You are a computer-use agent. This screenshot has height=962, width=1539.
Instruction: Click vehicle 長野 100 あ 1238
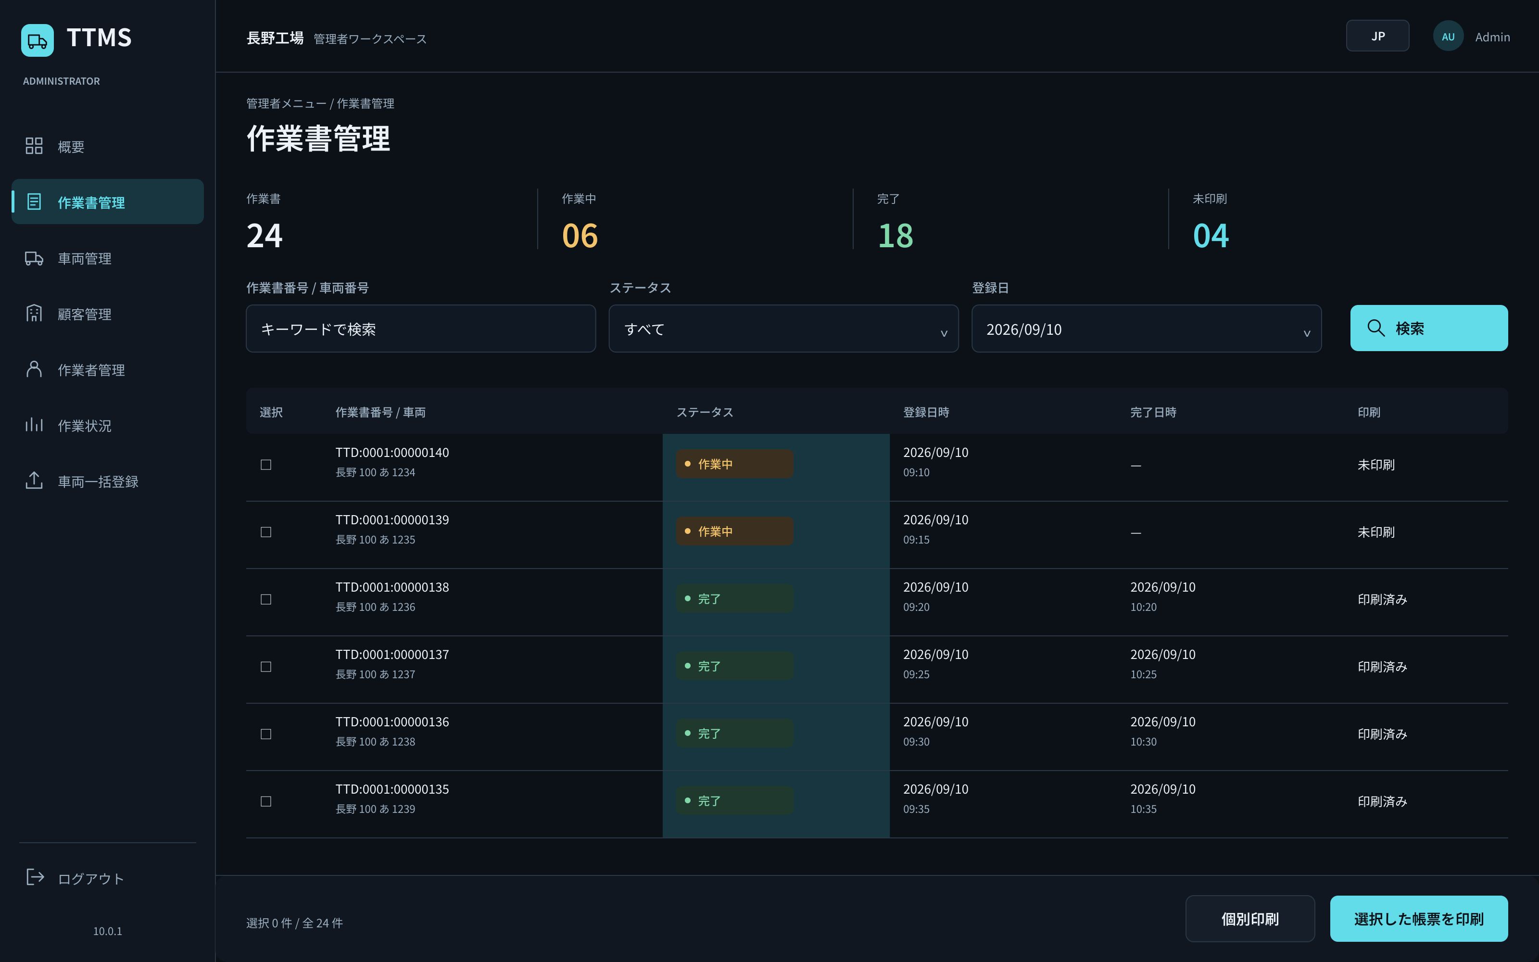coord(375,742)
